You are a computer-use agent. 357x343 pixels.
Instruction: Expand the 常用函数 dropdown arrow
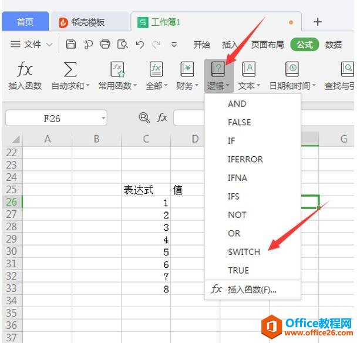(135, 86)
